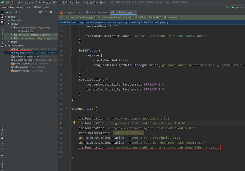Click the junit:junit:4.+ dependency string

(129, 133)
